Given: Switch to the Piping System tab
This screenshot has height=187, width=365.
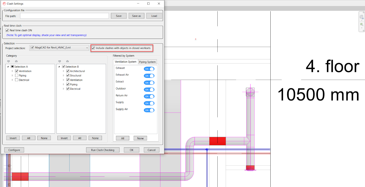Looking at the screenshot, I should (x=147, y=62).
